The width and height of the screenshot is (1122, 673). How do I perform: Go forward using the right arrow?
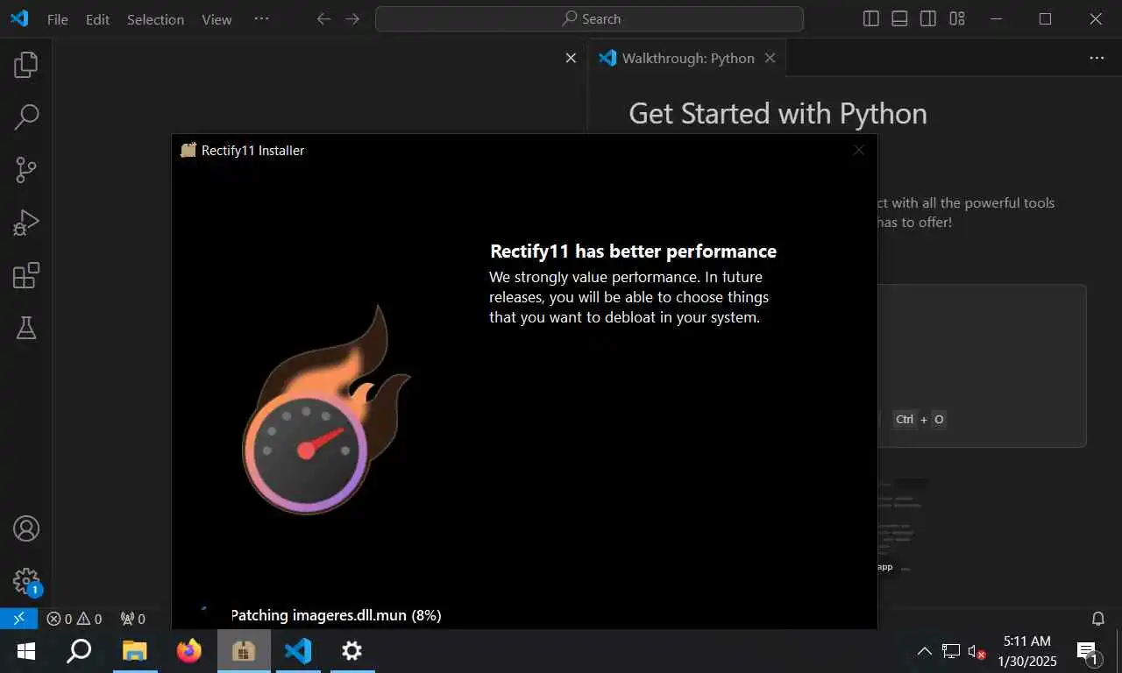click(352, 18)
